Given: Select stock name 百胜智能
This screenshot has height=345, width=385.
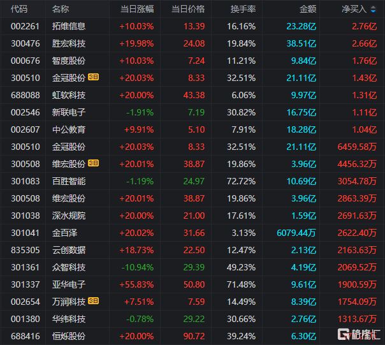Looking at the screenshot, I should coord(69,181).
